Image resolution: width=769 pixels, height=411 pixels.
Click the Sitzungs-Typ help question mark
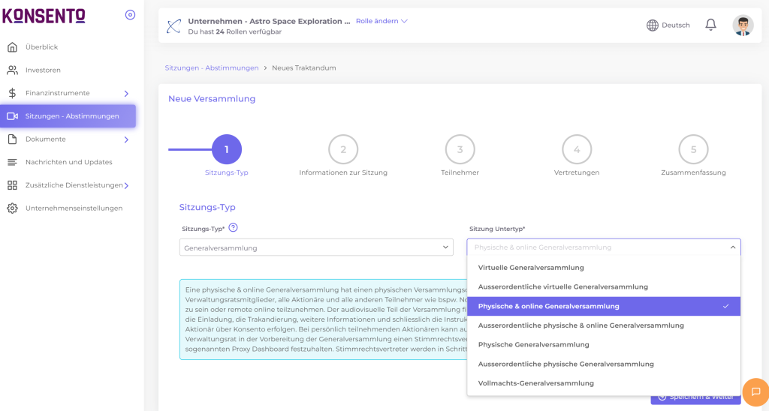pyautogui.click(x=233, y=228)
